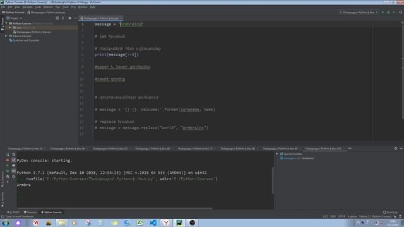Viewport: 404px width, 227px height.
Task: Collapse the Python-Courses root folder
Action: 6,23
